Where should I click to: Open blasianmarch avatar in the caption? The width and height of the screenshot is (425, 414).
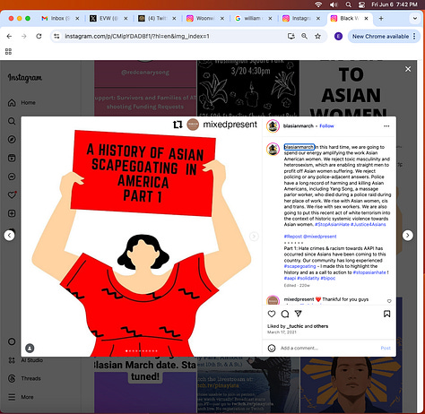(273, 149)
